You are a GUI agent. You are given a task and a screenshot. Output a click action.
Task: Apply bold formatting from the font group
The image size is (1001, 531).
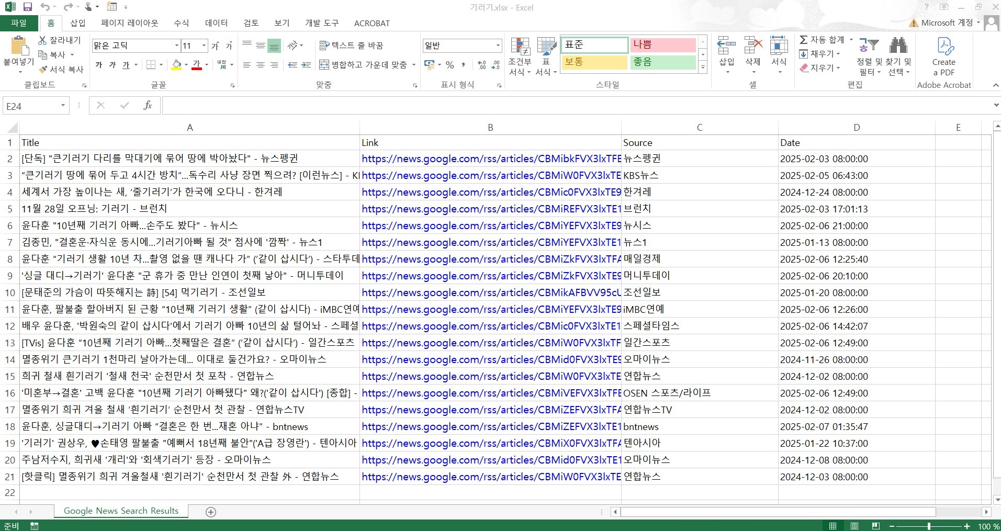98,65
